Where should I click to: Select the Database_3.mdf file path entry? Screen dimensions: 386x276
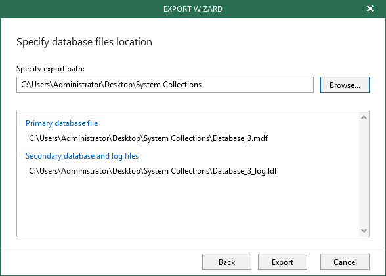point(148,138)
